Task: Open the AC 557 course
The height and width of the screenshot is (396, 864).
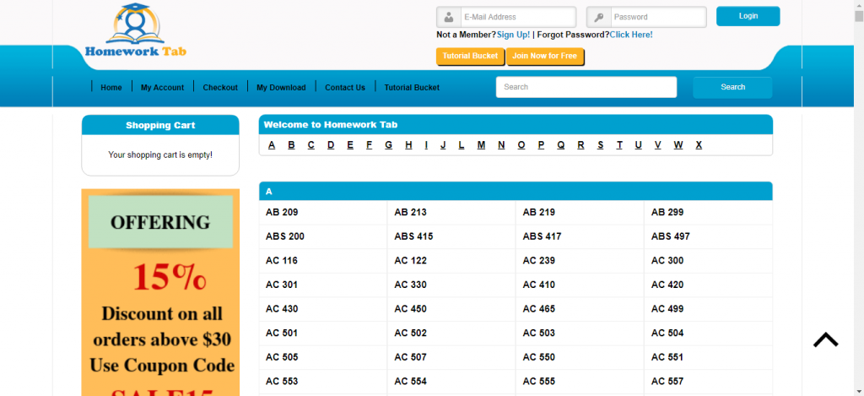Action: [667, 382]
